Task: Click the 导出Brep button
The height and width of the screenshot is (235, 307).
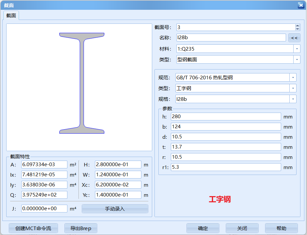Action: [81, 228]
